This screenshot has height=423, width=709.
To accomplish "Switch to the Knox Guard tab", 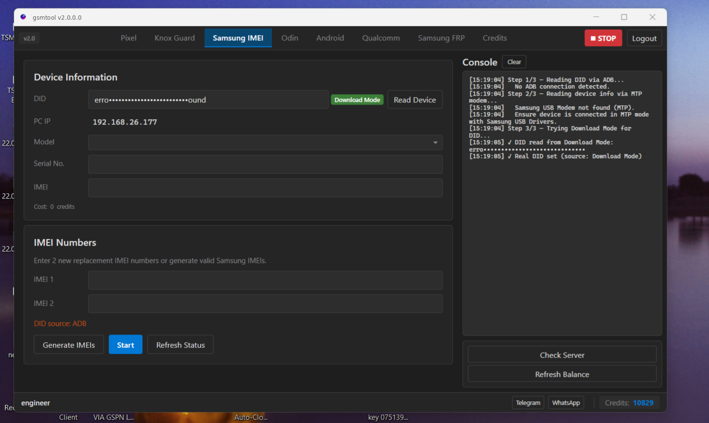I will 175,38.
